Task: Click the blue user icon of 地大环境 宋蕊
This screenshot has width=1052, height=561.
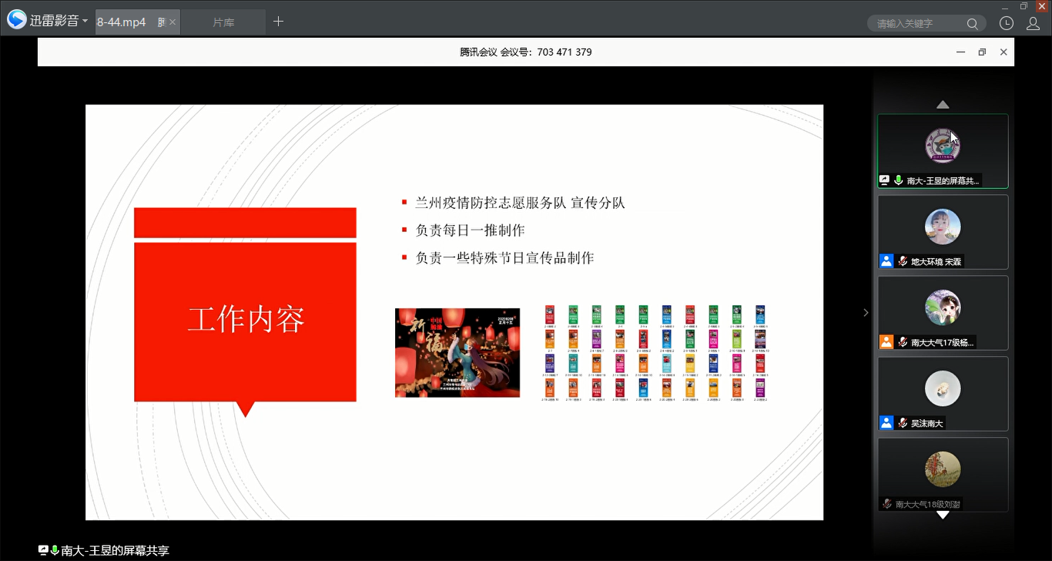Action: click(886, 261)
